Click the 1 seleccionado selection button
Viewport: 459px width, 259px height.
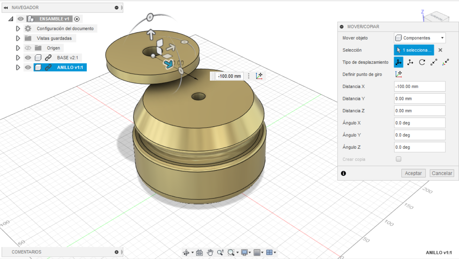(x=414, y=50)
